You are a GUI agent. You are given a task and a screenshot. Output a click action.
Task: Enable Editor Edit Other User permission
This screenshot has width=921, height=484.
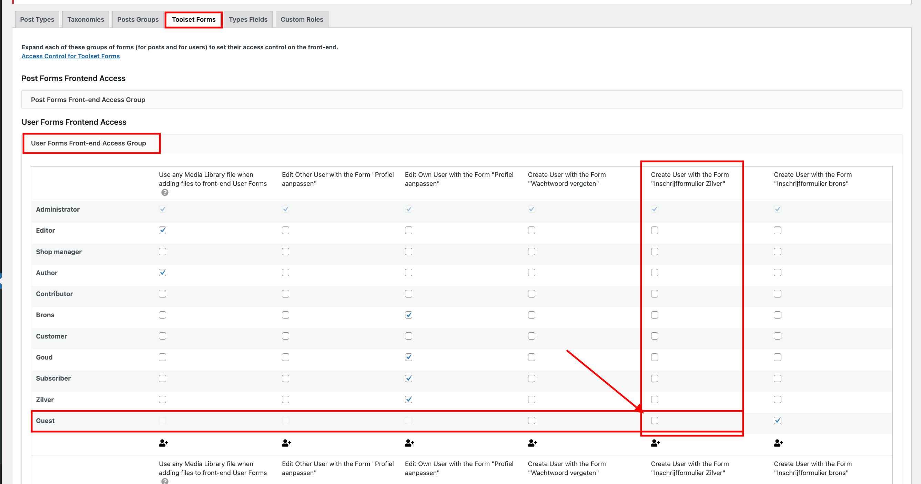click(286, 230)
